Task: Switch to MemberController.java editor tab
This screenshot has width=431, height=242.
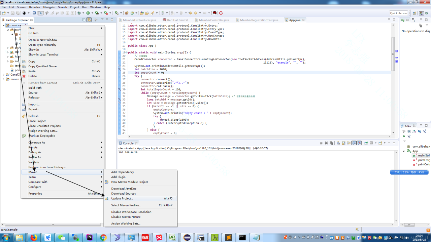Action: click(x=214, y=20)
